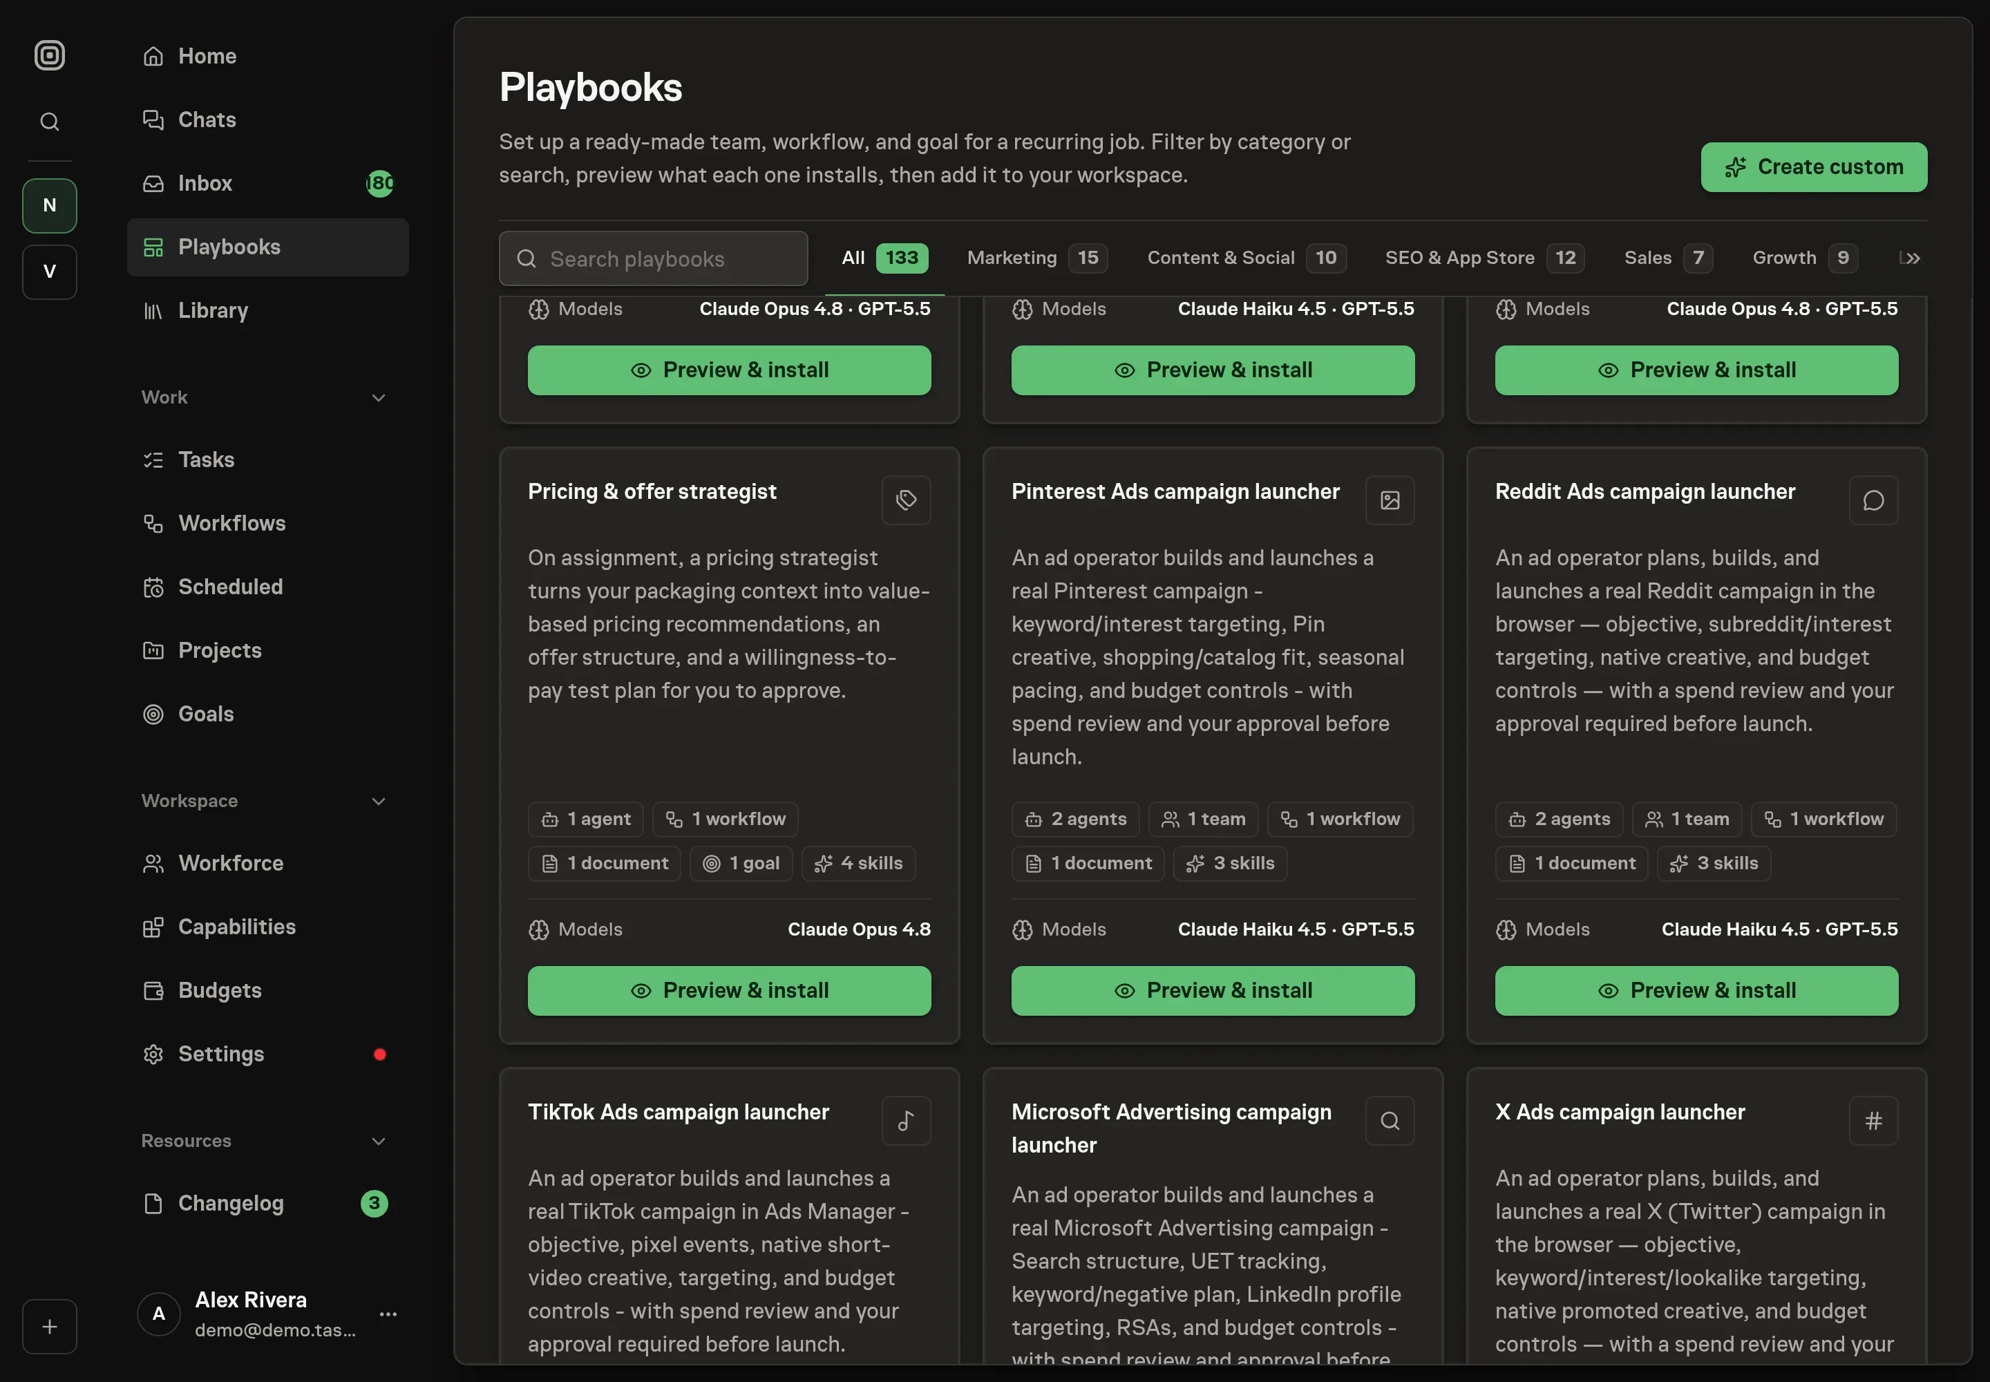Screen dimensions: 1990x1382
Task: Click the Claude Opus 4.8 models value on Pricing card
Action: [859, 930]
